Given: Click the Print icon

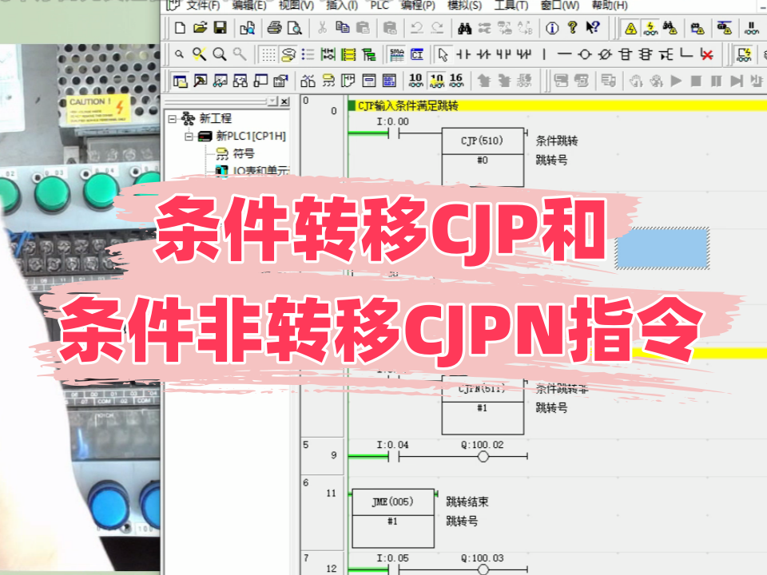Looking at the screenshot, I should [x=274, y=28].
